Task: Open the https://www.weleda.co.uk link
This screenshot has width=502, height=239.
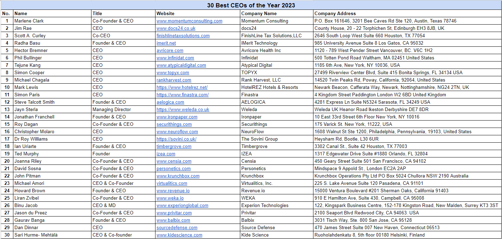Action: [x=183, y=109]
